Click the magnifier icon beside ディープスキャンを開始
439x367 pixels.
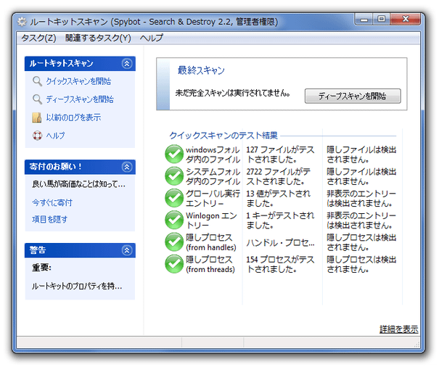click(x=37, y=99)
